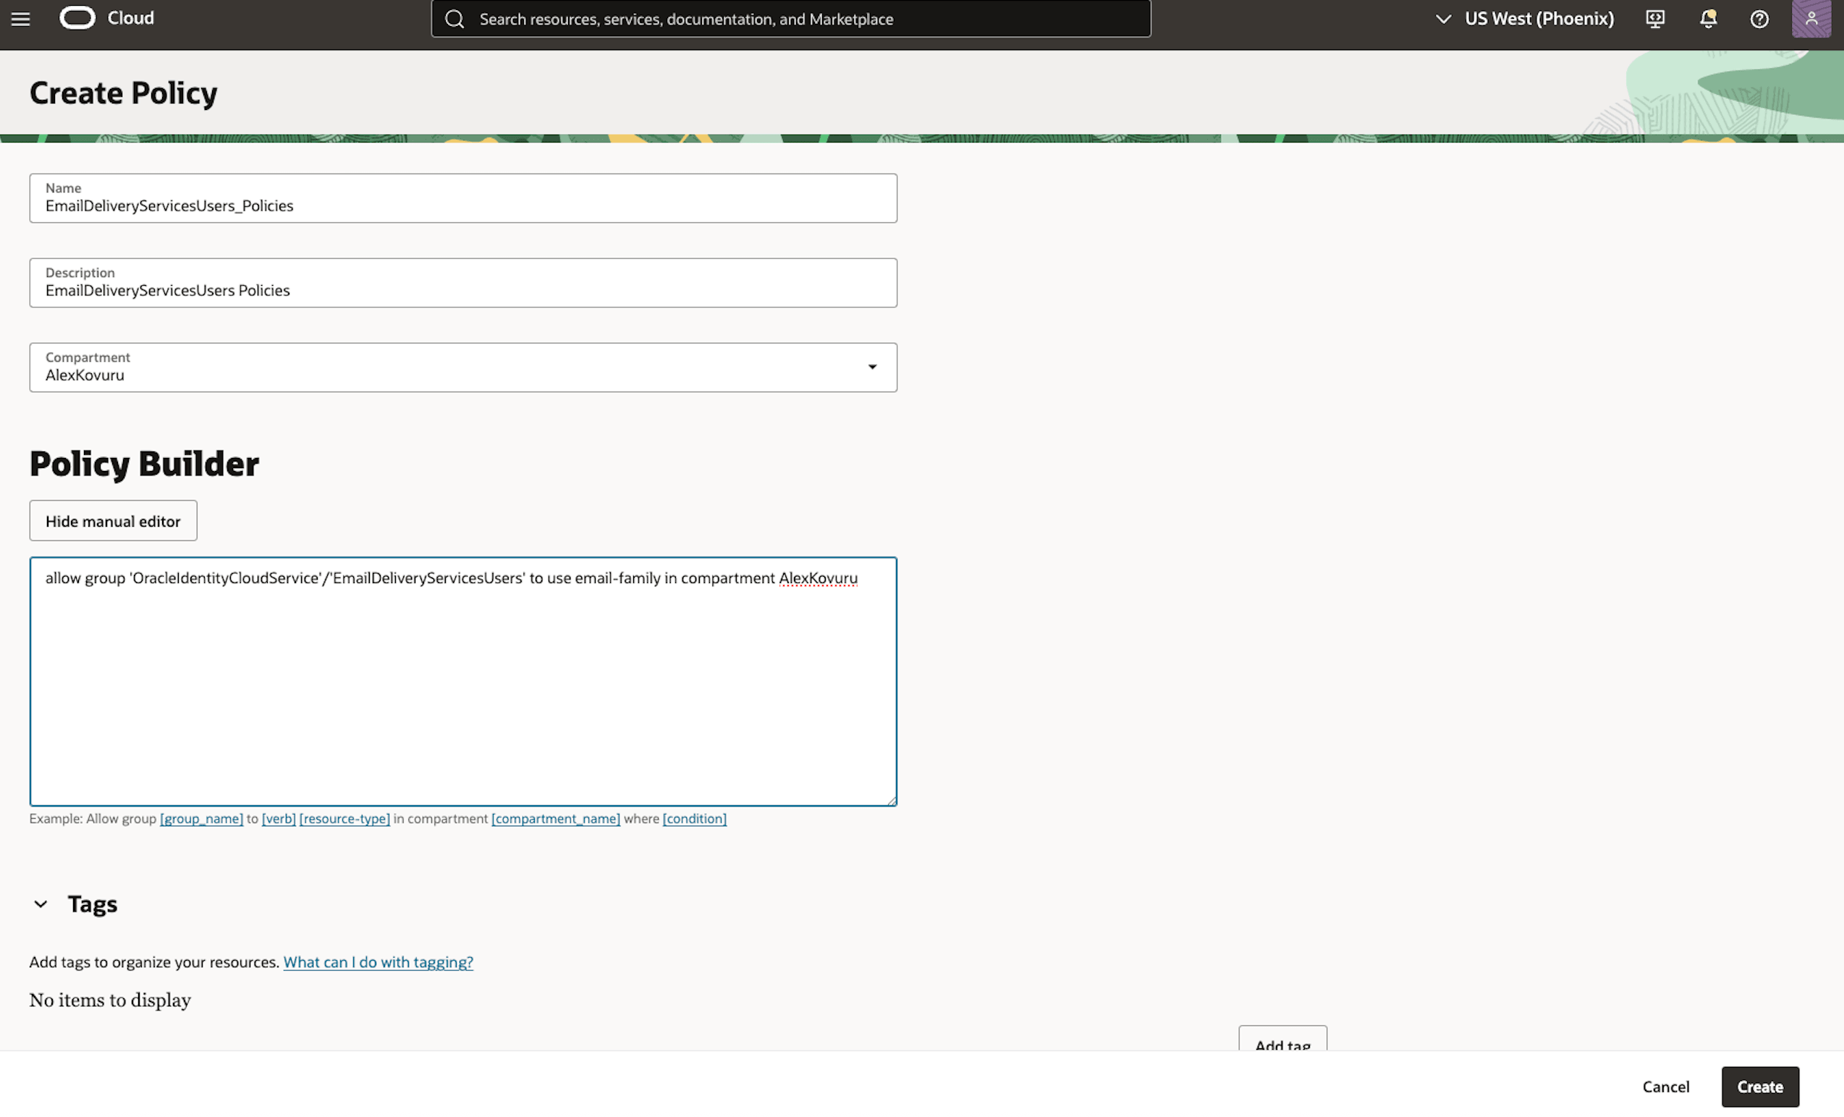Click the help question mark icon
Screen dimensions: 1844x1117
1759,19
